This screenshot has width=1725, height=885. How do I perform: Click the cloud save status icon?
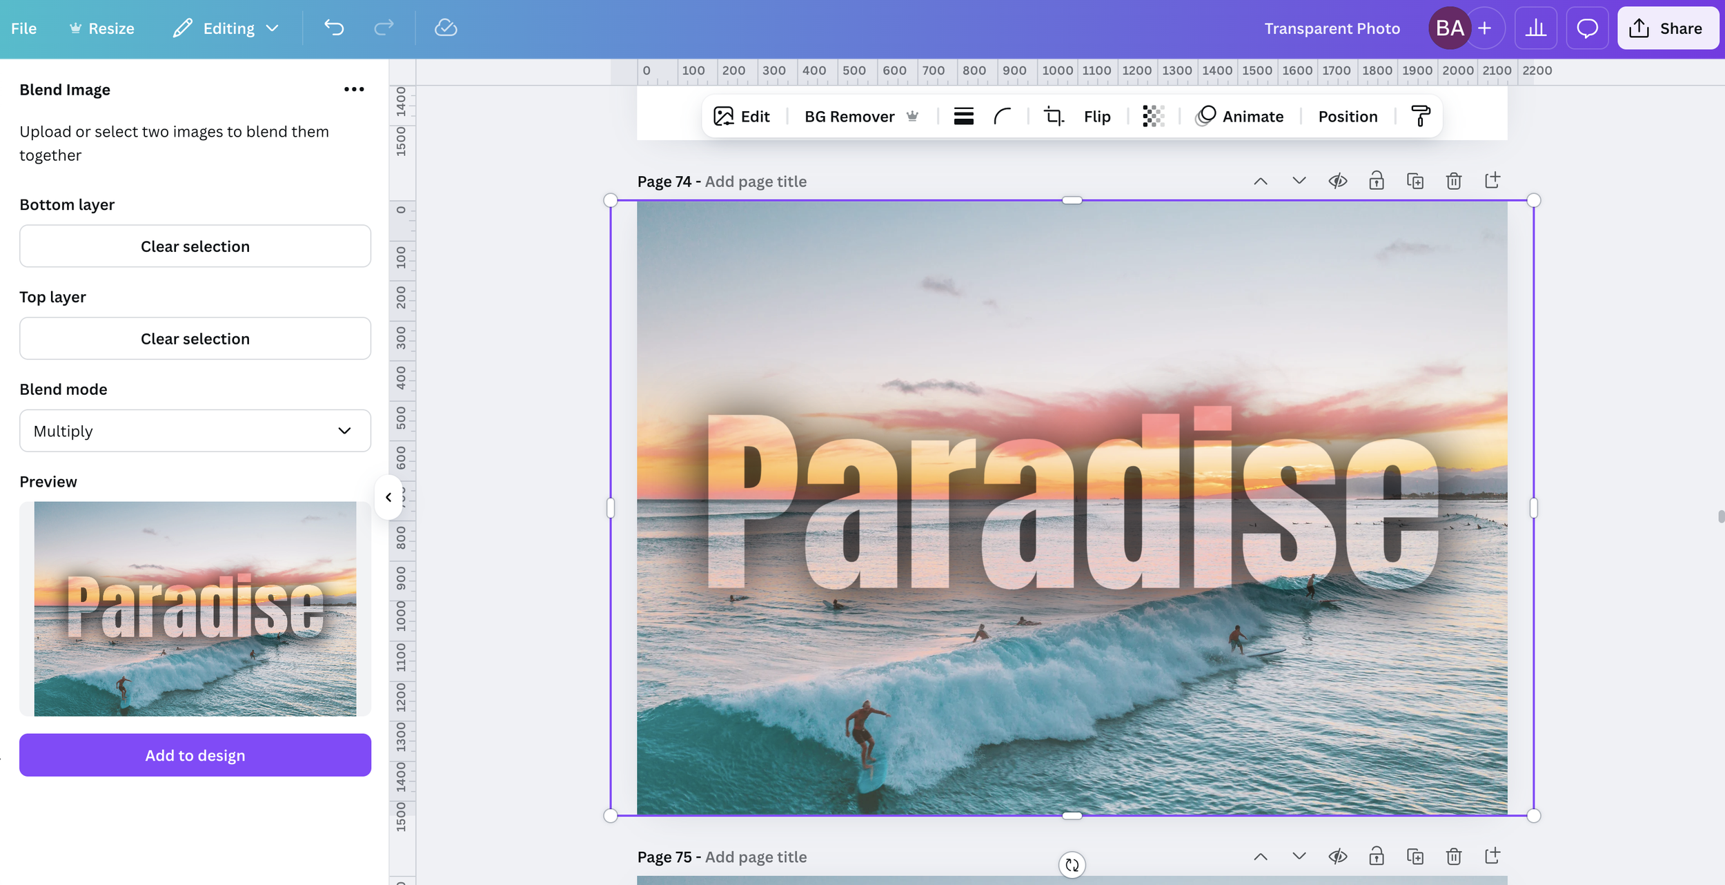pyautogui.click(x=446, y=28)
